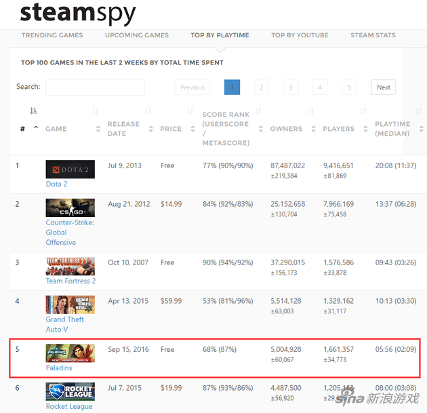Click the Grand Theft Auto V thumbnail
Image resolution: width=427 pixels, height=413 pixels.
click(70, 304)
